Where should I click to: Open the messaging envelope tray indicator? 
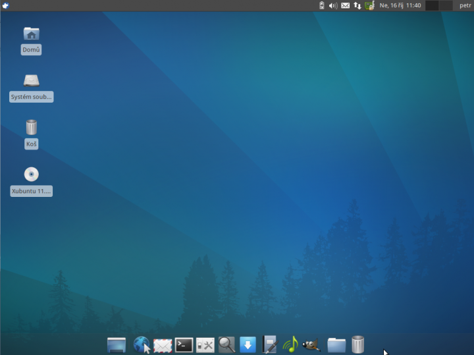[x=345, y=5]
